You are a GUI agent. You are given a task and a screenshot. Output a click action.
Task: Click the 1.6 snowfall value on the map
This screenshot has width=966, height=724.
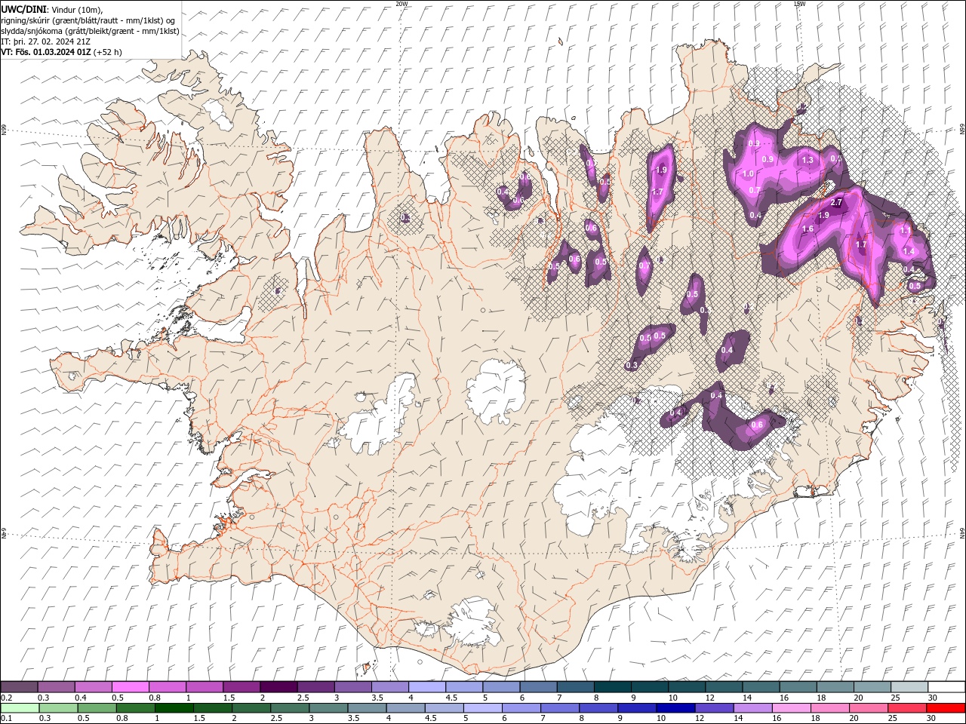pyautogui.click(x=808, y=229)
